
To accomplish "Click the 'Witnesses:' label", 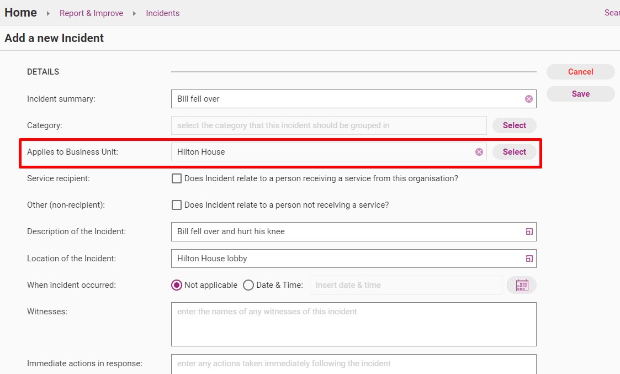I will [47, 312].
